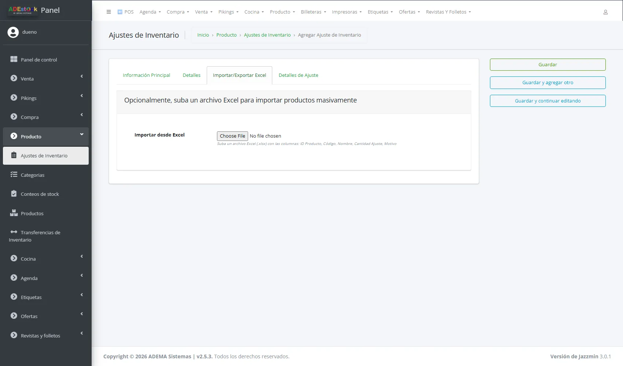Click the Producto breadcrumb link

coord(226,35)
